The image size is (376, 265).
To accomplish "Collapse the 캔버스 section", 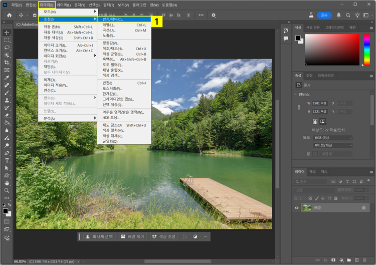I will pos(295,94).
